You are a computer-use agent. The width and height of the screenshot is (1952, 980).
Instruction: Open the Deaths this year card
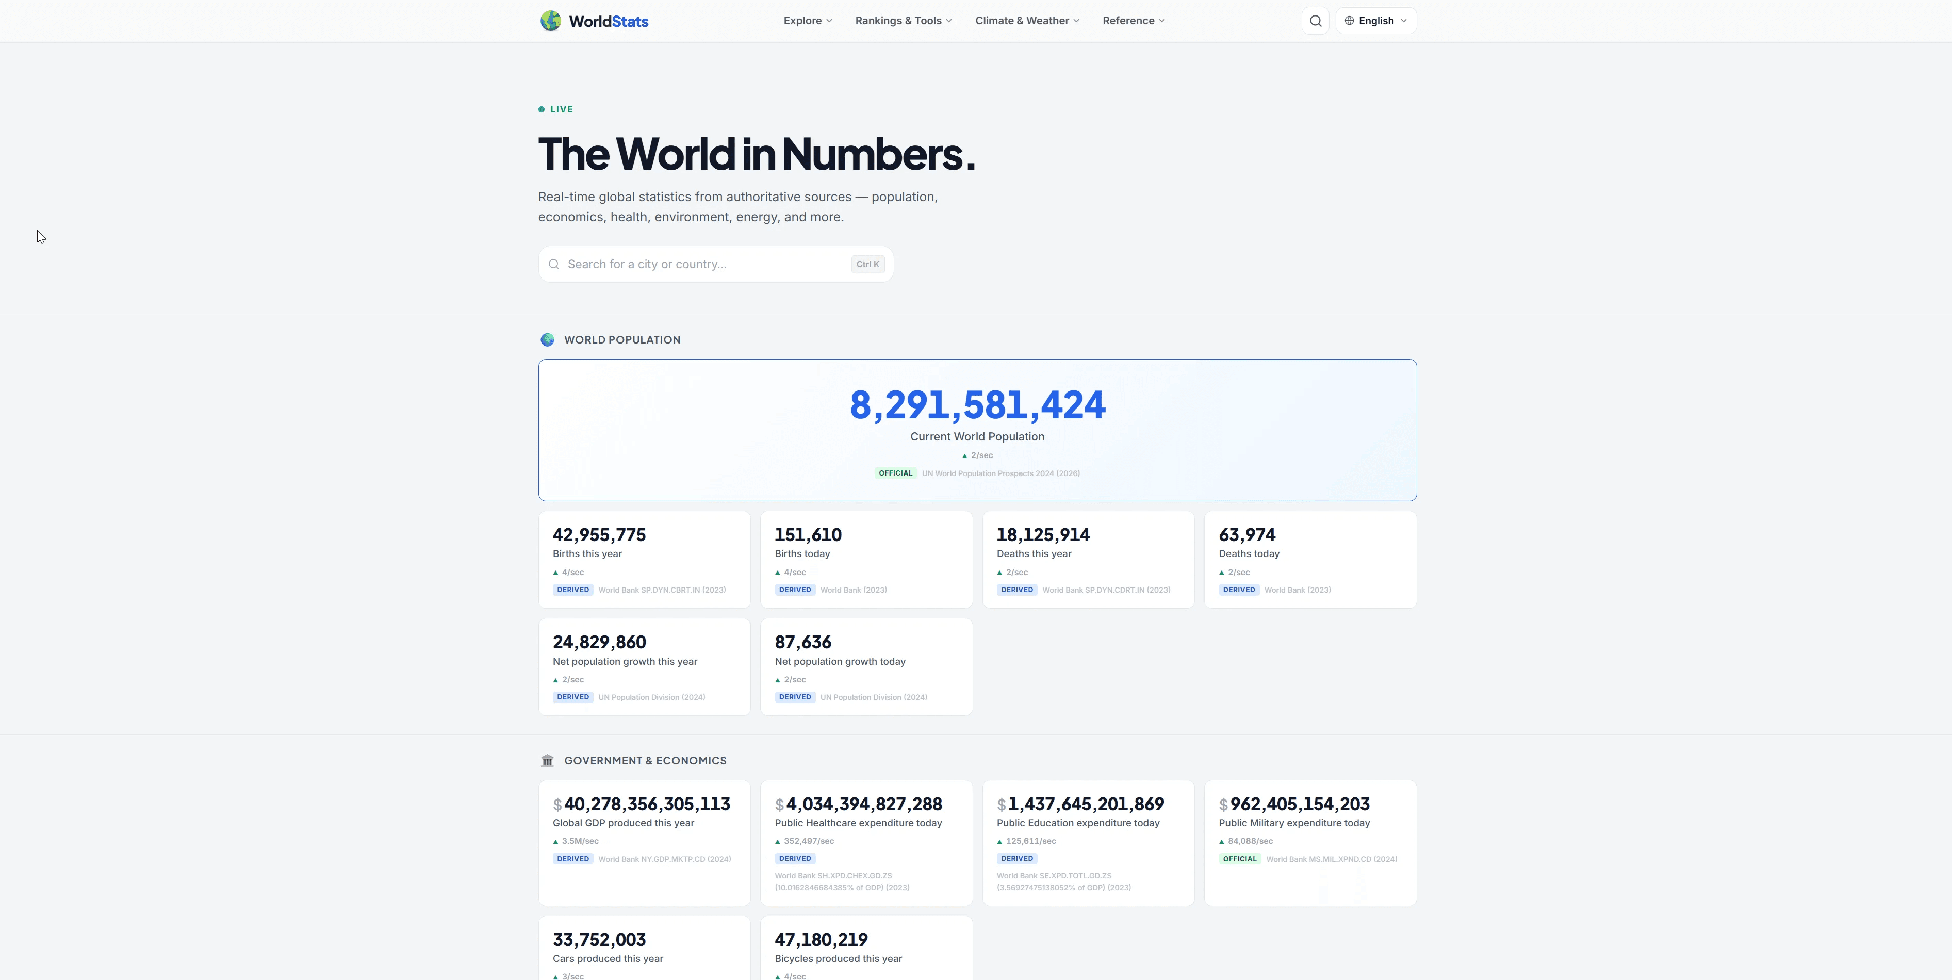tap(1088, 559)
